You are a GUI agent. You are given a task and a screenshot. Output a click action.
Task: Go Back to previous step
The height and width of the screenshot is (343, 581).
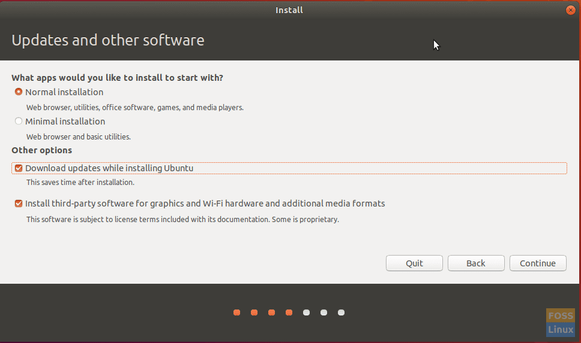476,263
